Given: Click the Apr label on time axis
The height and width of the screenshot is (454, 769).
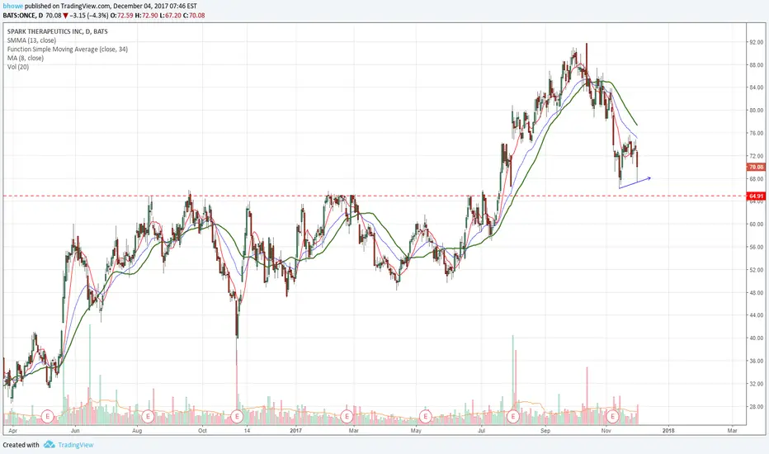Looking at the screenshot, I should (x=12, y=431).
